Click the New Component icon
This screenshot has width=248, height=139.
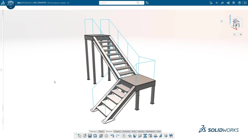80,136
